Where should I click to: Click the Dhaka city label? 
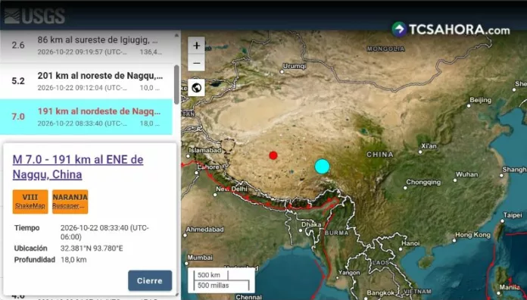pyautogui.click(x=311, y=224)
